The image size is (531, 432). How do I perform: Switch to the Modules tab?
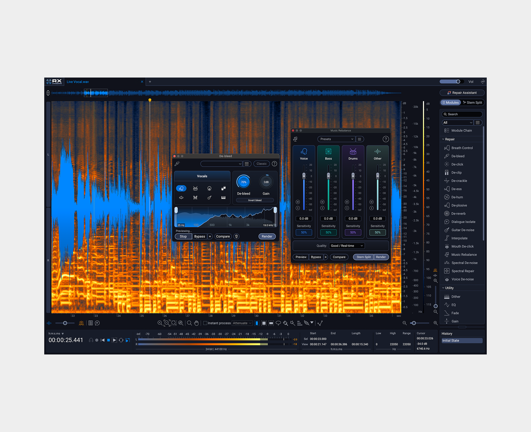451,103
